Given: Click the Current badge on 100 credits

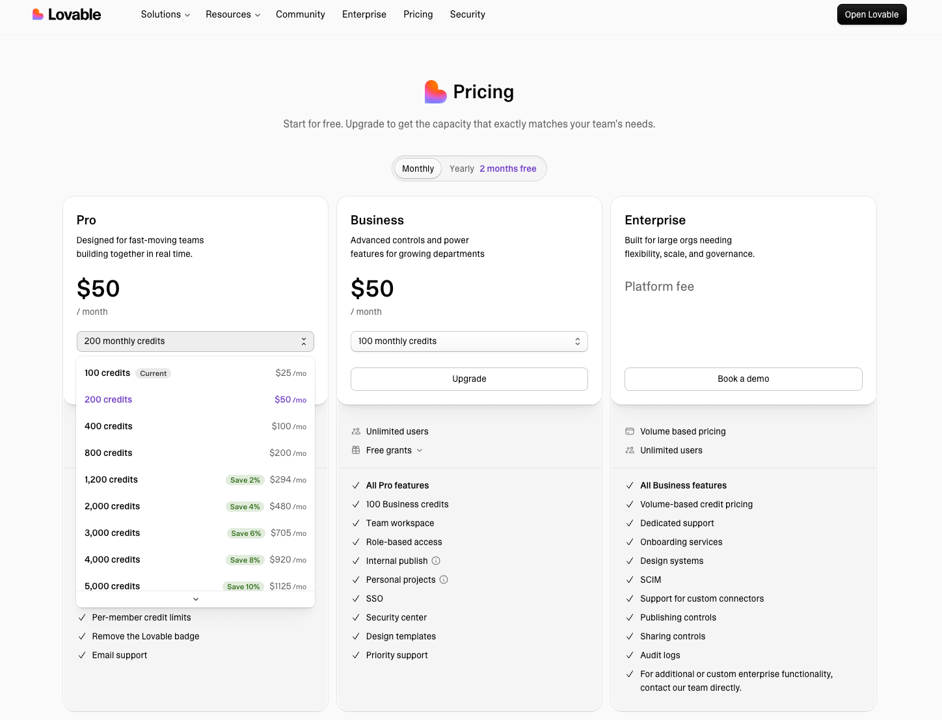Looking at the screenshot, I should coord(154,373).
